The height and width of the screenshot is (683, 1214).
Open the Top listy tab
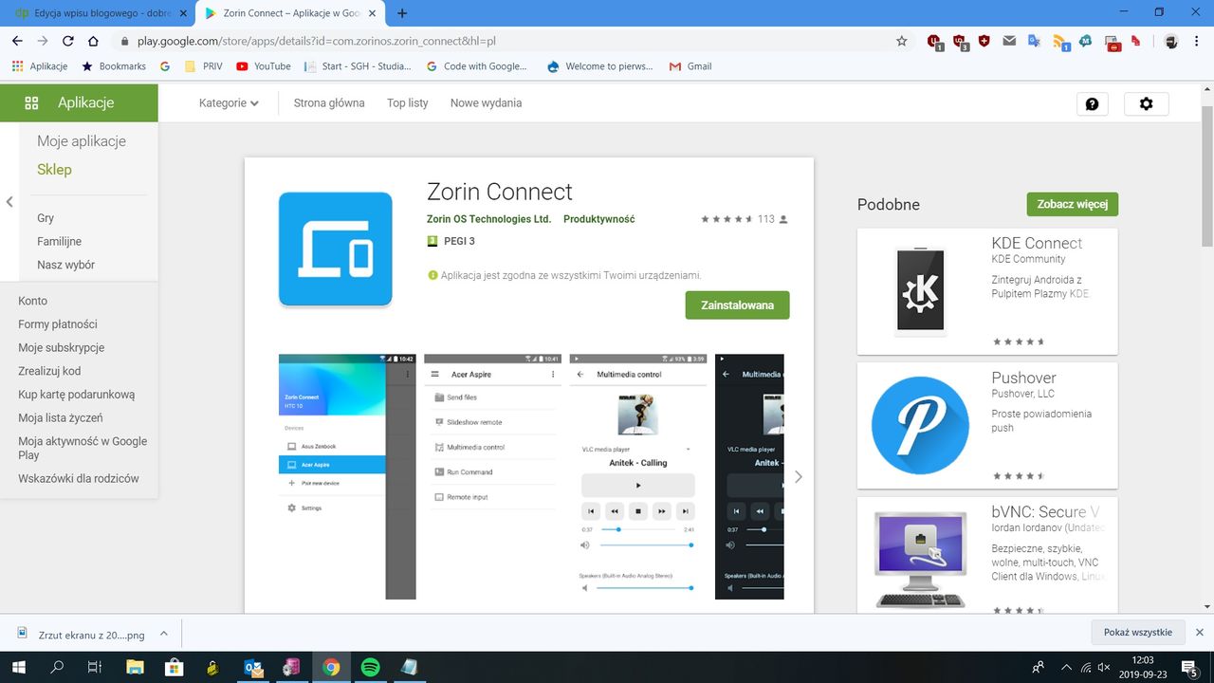coord(408,103)
